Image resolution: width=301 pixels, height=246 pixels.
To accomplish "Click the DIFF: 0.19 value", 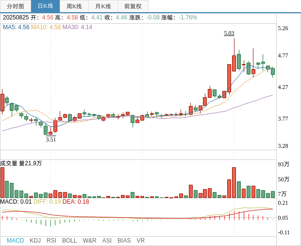I will (x=47, y=202).
